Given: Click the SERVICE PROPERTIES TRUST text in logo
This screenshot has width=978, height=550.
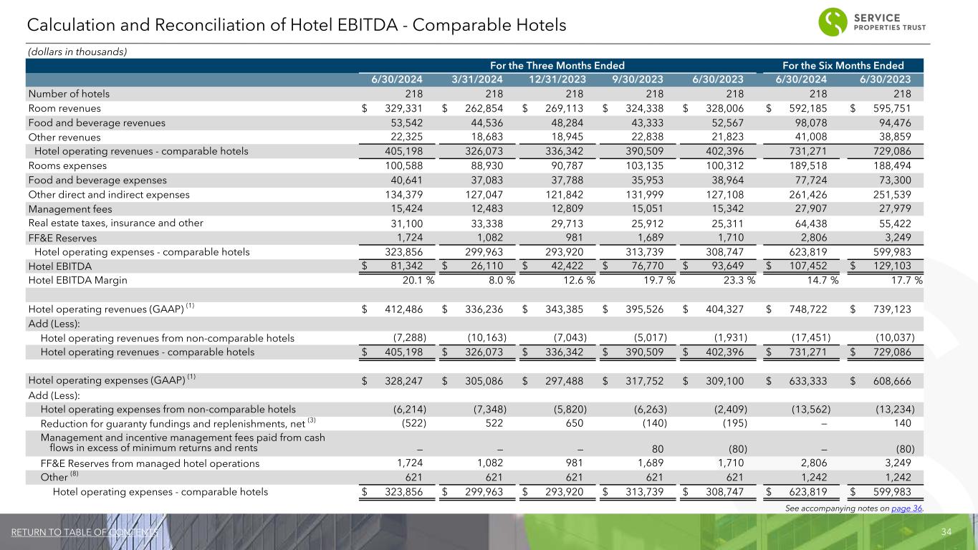Looking at the screenshot, I should pos(891,22).
